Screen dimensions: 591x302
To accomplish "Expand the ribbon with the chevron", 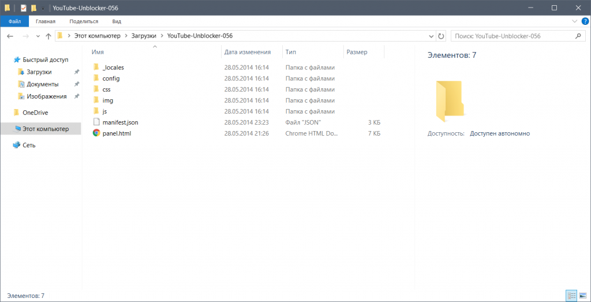I will click(x=574, y=21).
